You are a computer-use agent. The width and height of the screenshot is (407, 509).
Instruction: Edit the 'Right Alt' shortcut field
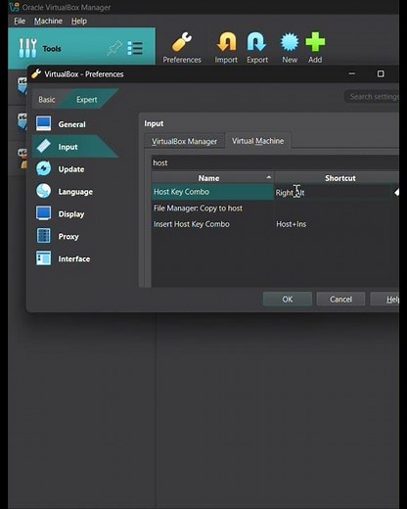click(333, 193)
